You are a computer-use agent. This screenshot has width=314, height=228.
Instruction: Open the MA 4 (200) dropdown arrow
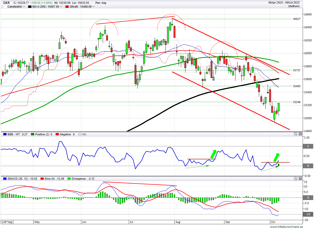pos(61,7)
